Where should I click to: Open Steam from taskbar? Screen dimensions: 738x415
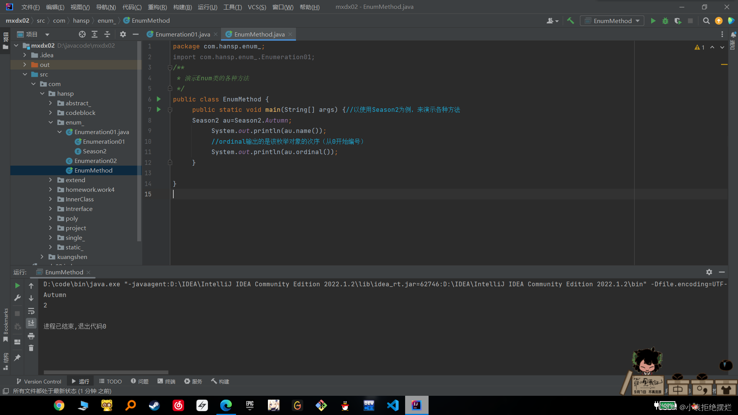point(155,405)
